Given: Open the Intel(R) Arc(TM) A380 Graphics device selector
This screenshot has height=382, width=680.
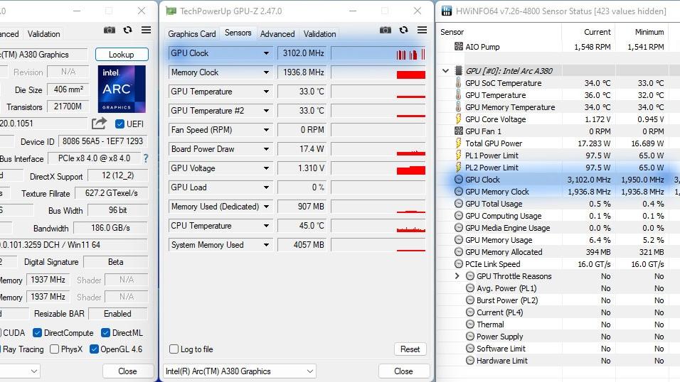Looking at the screenshot, I should pos(240,371).
